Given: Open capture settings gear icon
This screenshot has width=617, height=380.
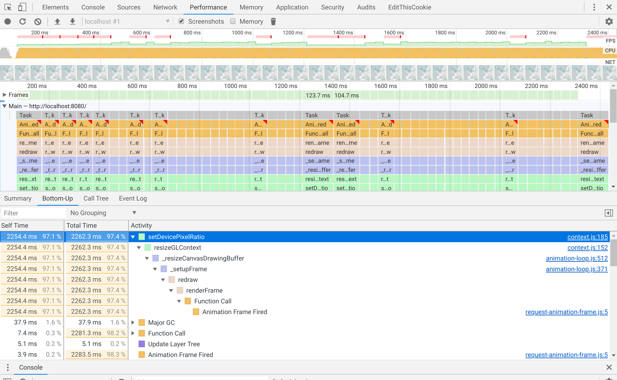Looking at the screenshot, I should pos(609,21).
